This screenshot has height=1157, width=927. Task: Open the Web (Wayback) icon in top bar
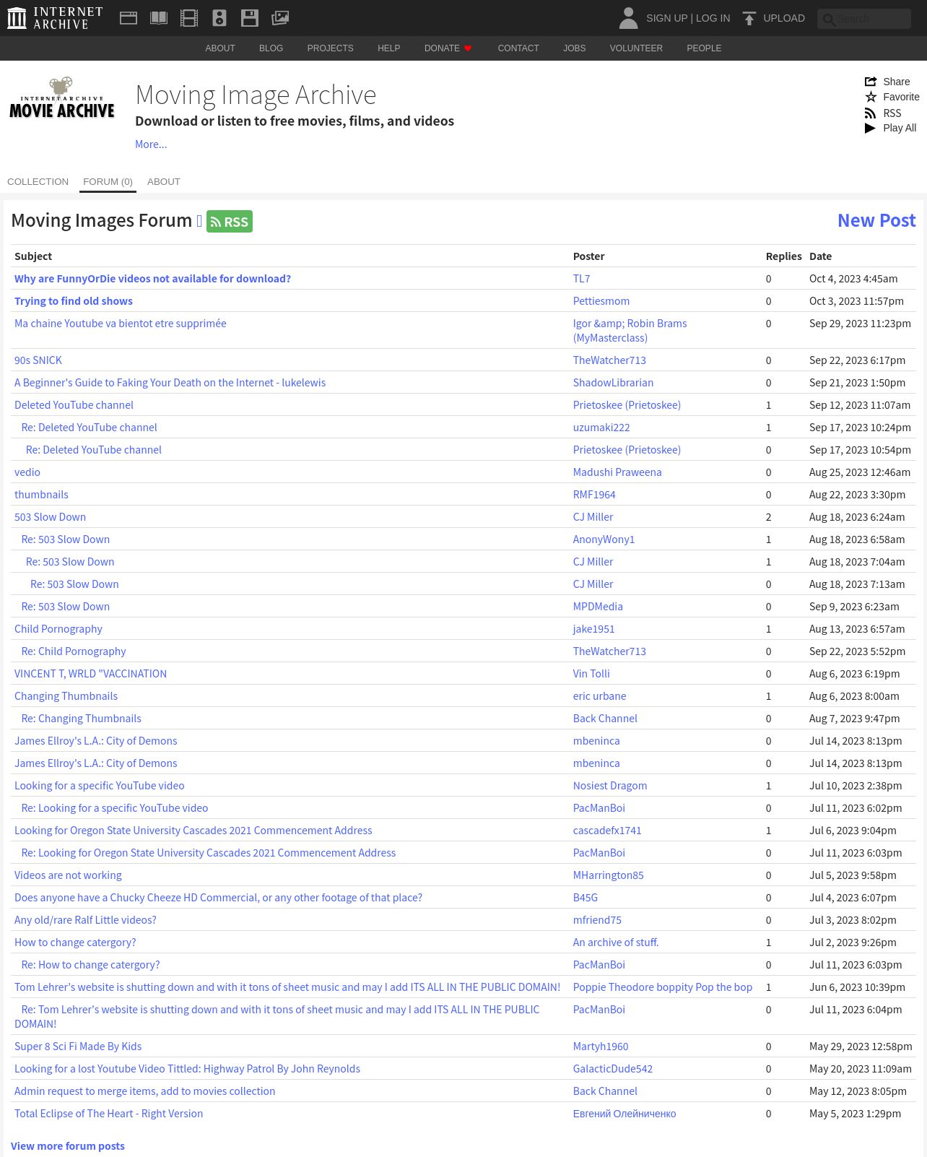(x=129, y=18)
